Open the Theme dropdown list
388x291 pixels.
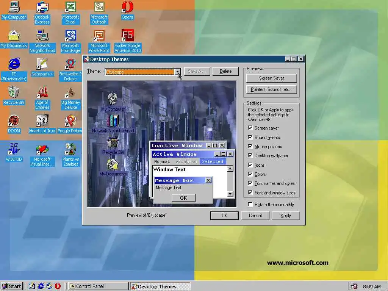178,72
